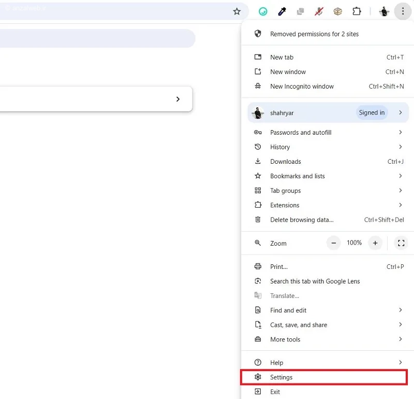The image size is (414, 399).
Task: Open a New Incognito window
Action: 328,86
